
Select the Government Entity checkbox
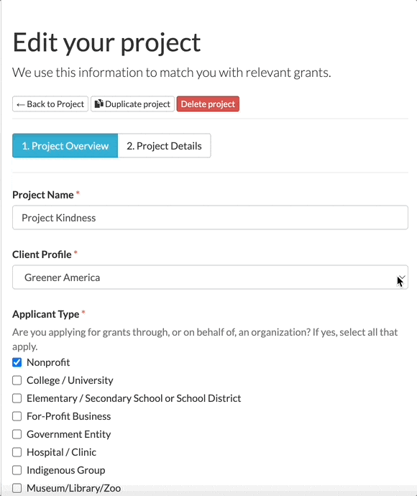pyautogui.click(x=17, y=434)
